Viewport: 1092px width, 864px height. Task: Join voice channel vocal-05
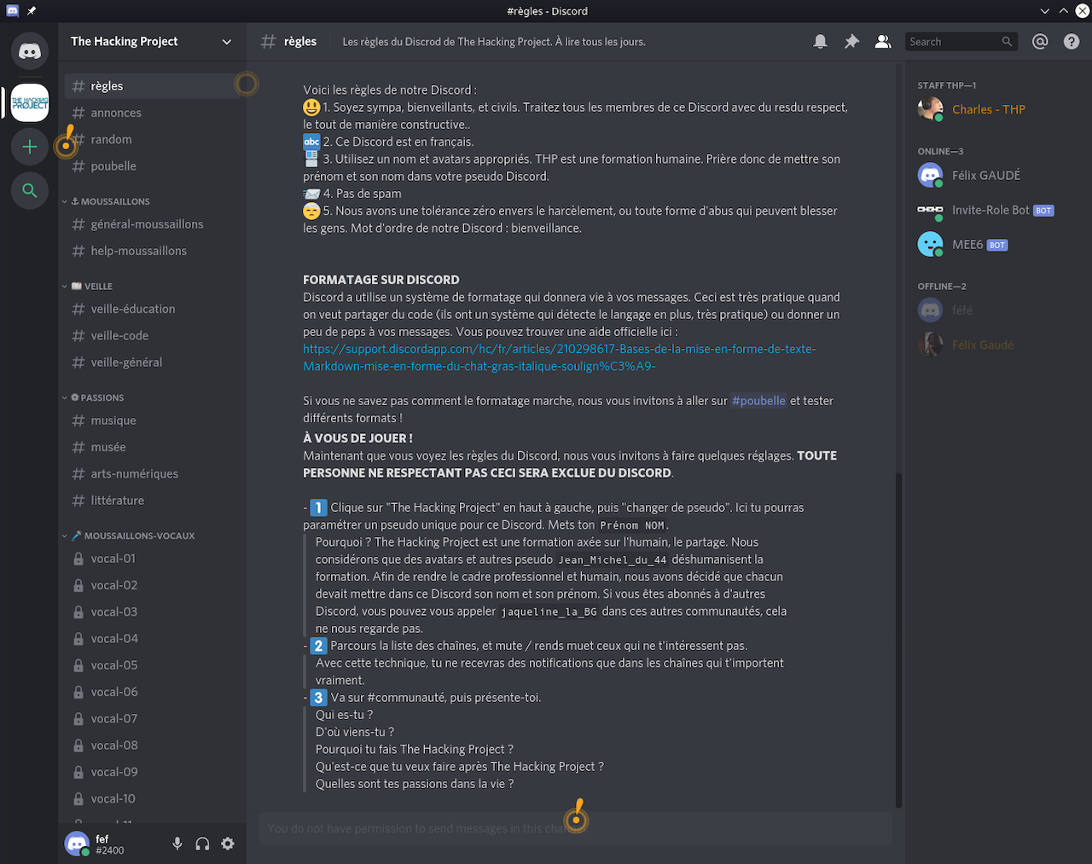(x=152, y=665)
